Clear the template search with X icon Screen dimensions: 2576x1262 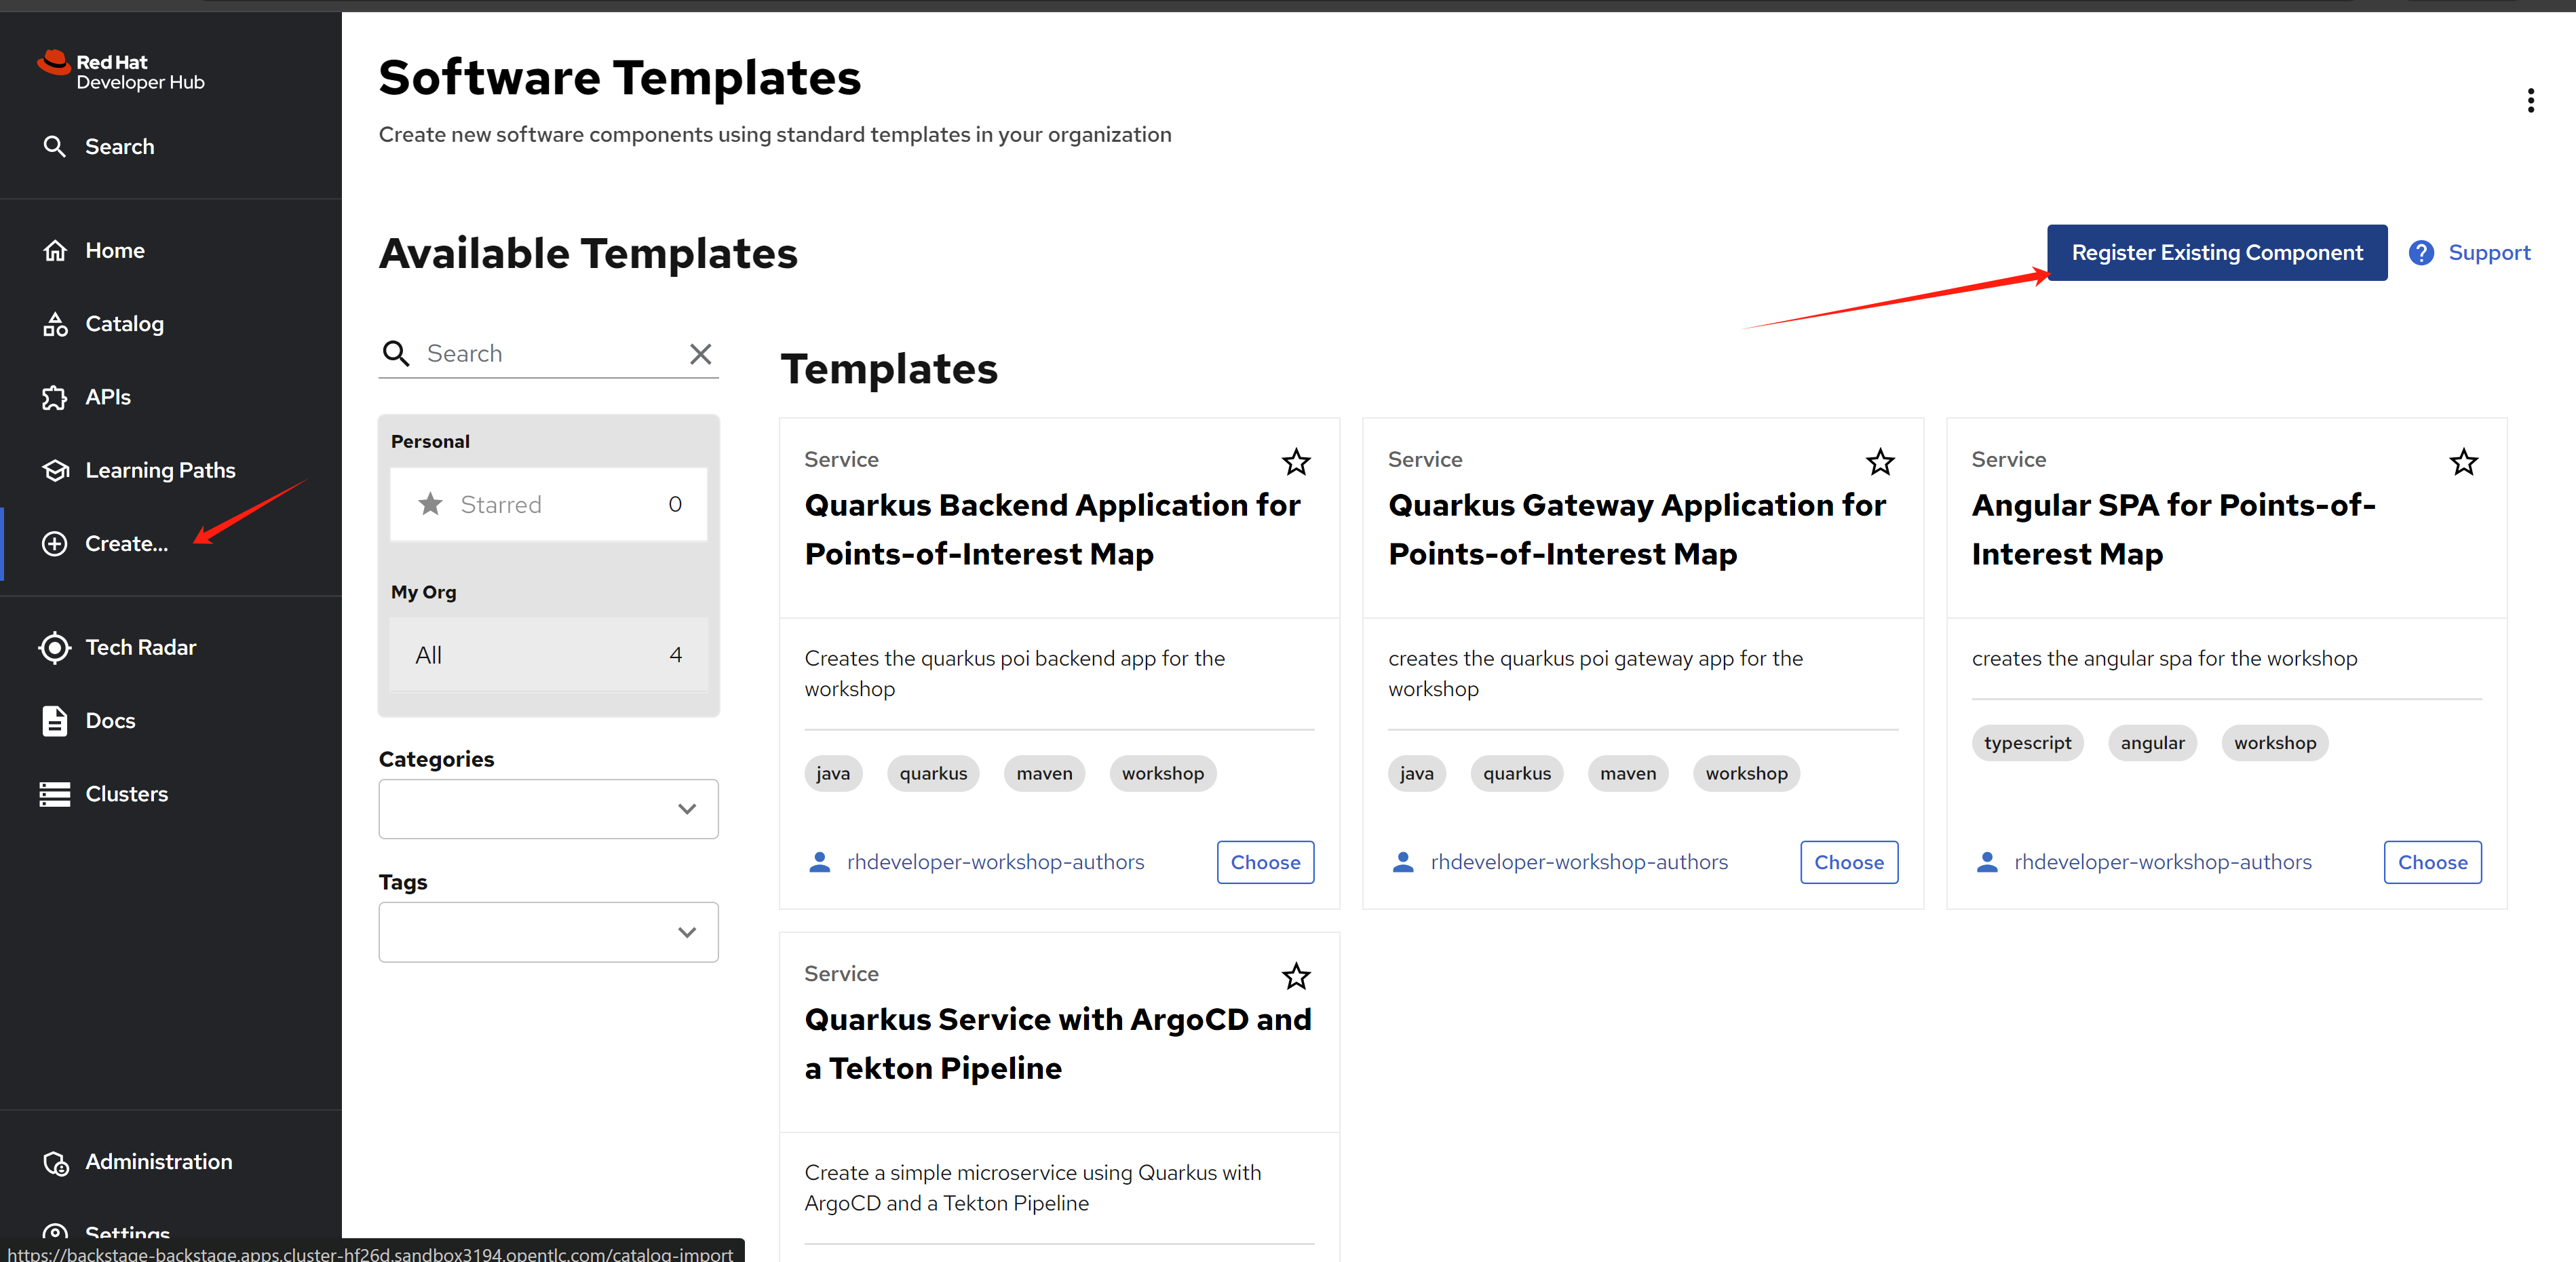(x=700, y=354)
